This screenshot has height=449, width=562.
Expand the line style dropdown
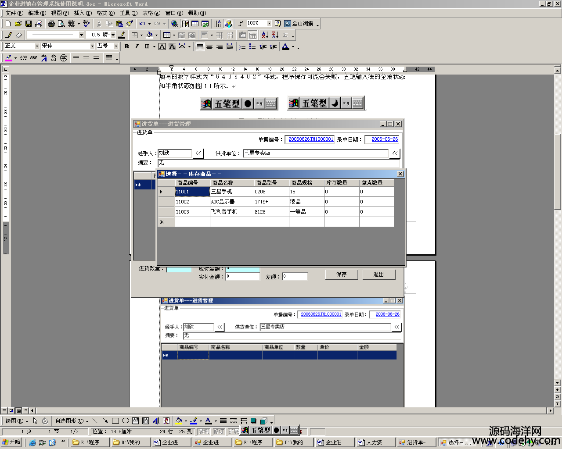click(81, 35)
